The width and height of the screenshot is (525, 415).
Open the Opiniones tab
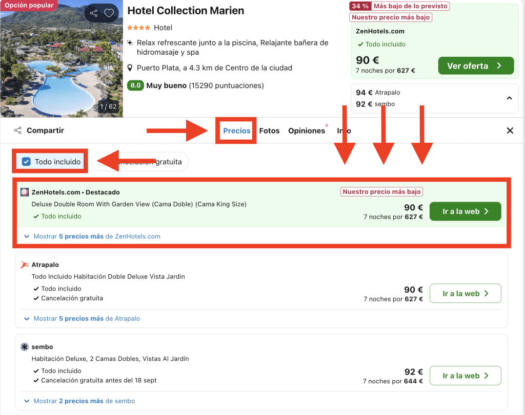[x=307, y=130]
